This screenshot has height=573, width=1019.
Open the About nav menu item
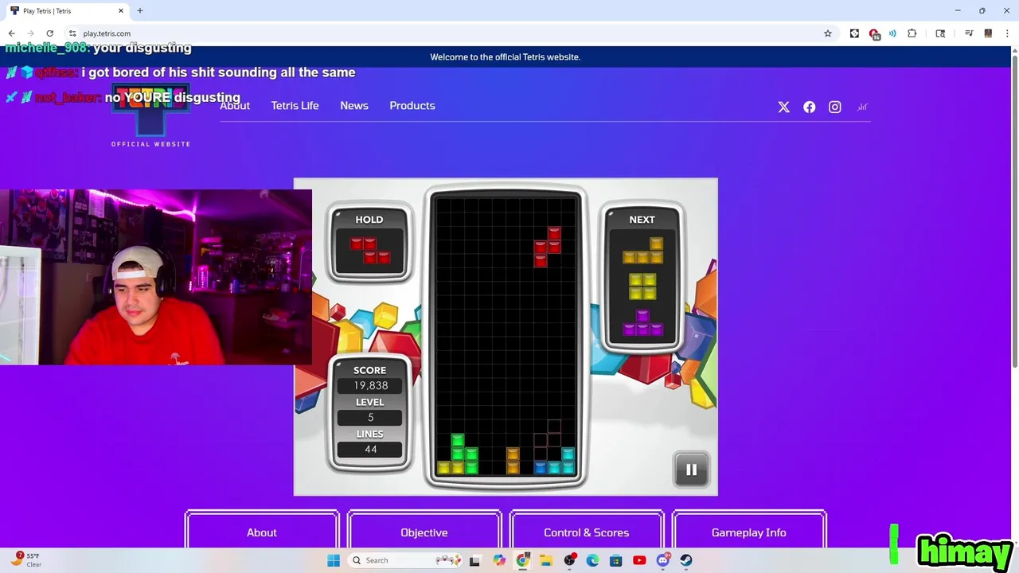235,106
